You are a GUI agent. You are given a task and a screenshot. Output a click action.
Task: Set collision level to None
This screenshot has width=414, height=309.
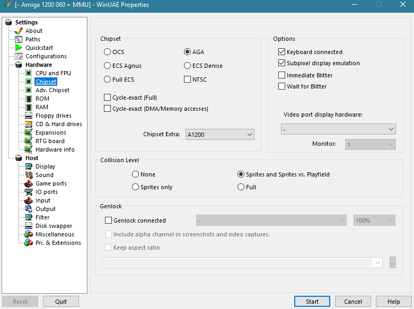(135, 174)
